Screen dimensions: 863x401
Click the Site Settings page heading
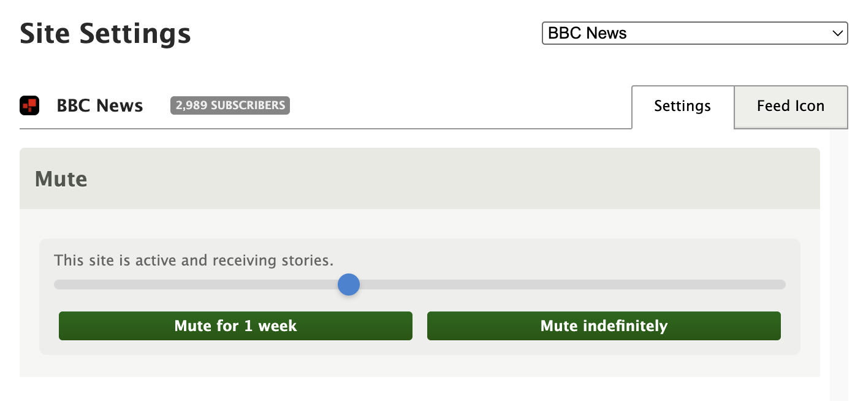point(105,33)
